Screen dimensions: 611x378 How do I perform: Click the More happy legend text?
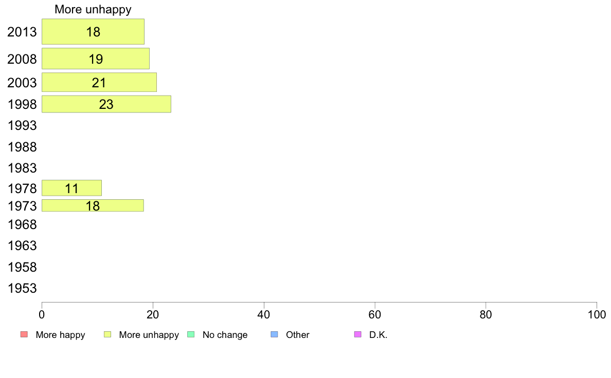(60, 335)
